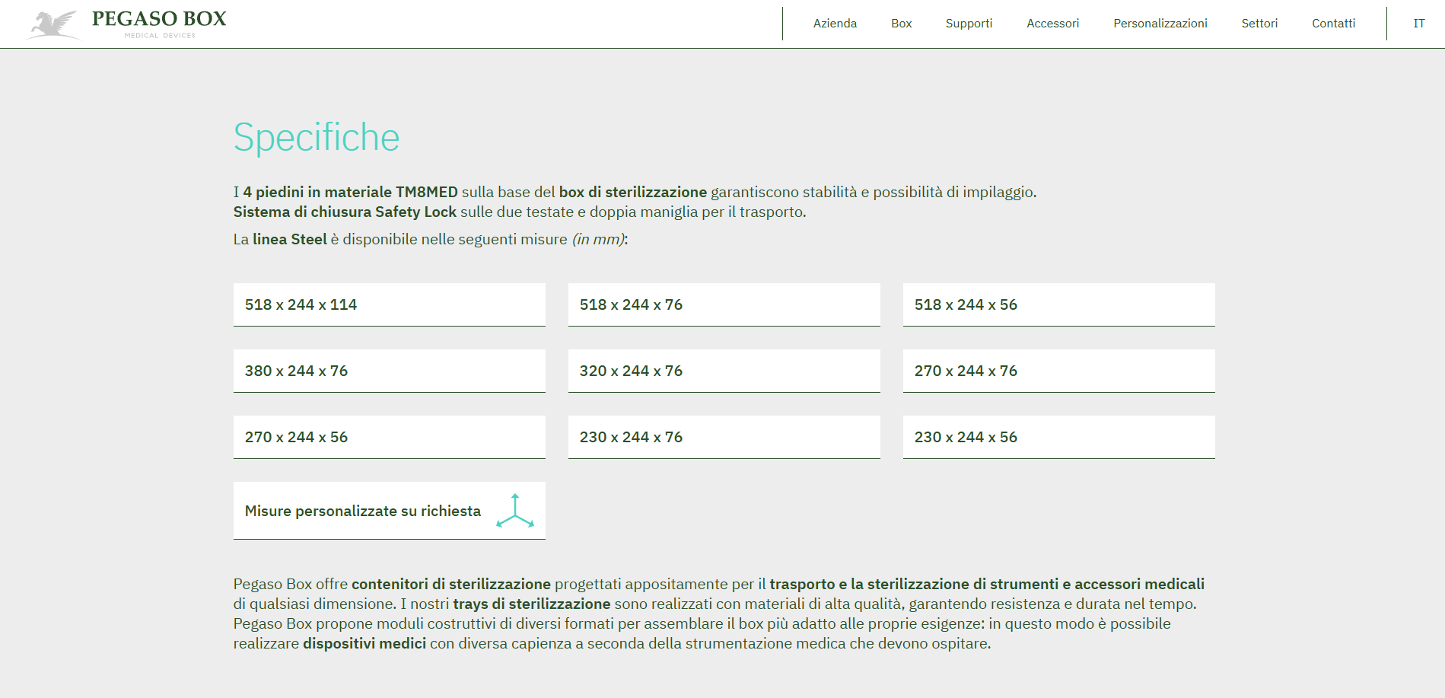Screen dimensions: 1445x698
Task: Click the Specifiche heading
Action: (317, 138)
